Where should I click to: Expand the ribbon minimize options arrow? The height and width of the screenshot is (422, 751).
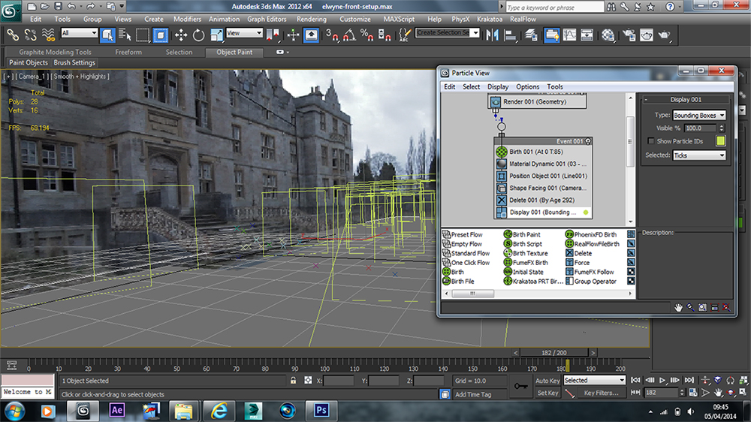288,52
